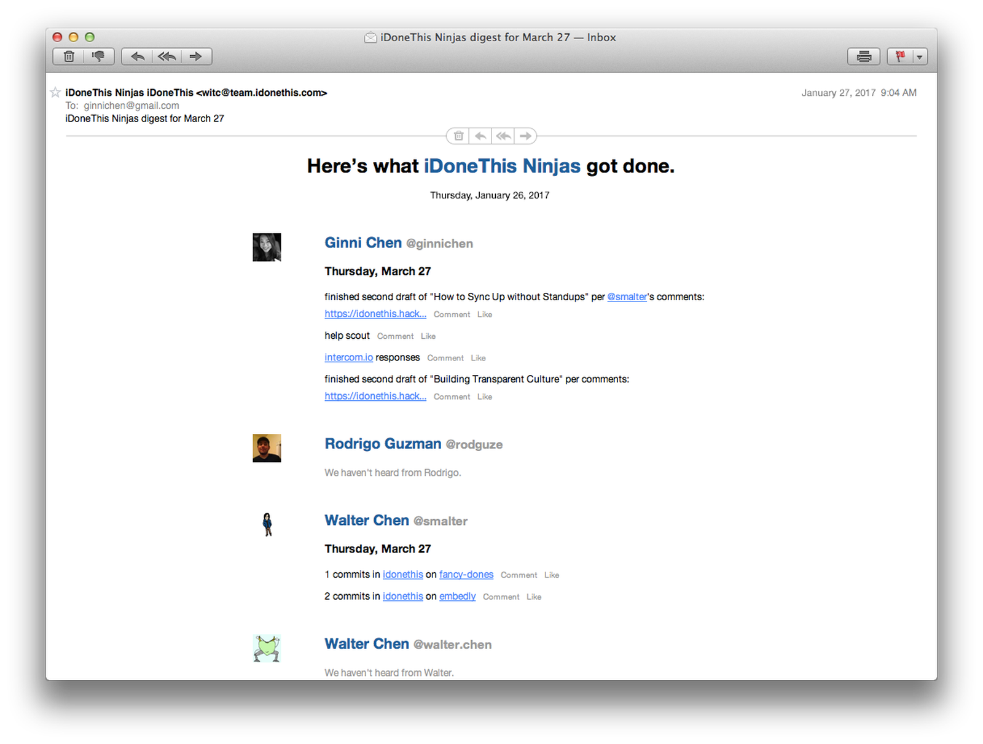Forward the message via the forward arrow icon

click(196, 56)
